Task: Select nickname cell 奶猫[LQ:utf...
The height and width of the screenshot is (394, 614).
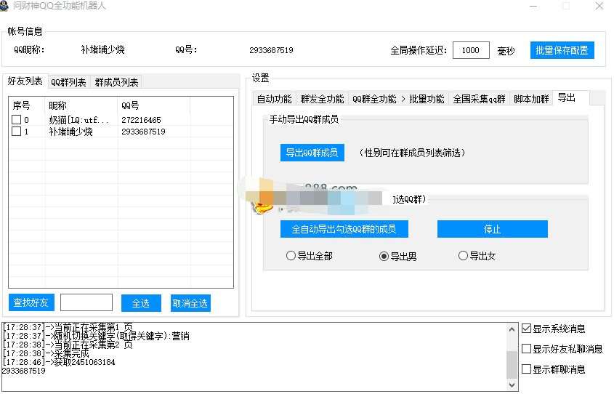Action: click(78, 120)
